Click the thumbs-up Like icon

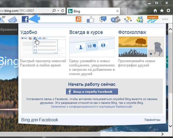click(x=91, y=19)
